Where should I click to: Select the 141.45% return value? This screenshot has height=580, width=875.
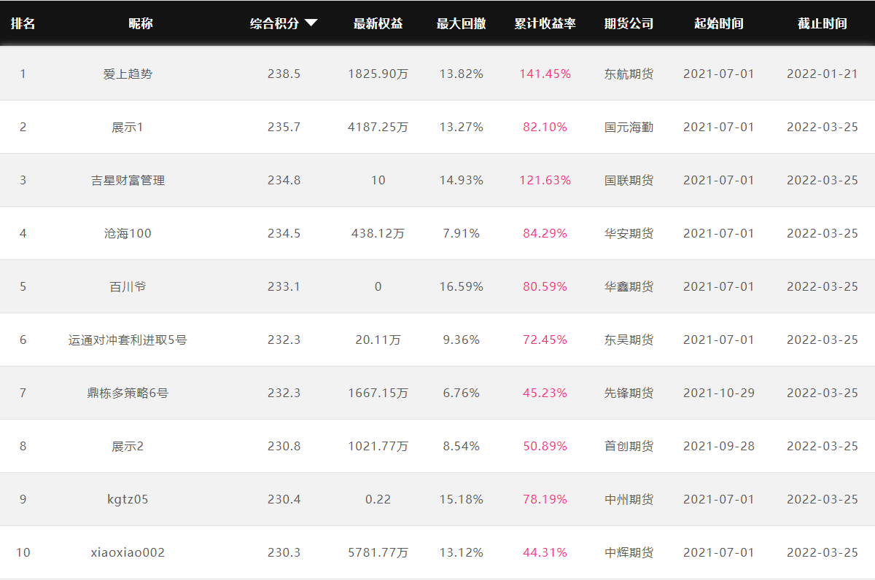[545, 74]
